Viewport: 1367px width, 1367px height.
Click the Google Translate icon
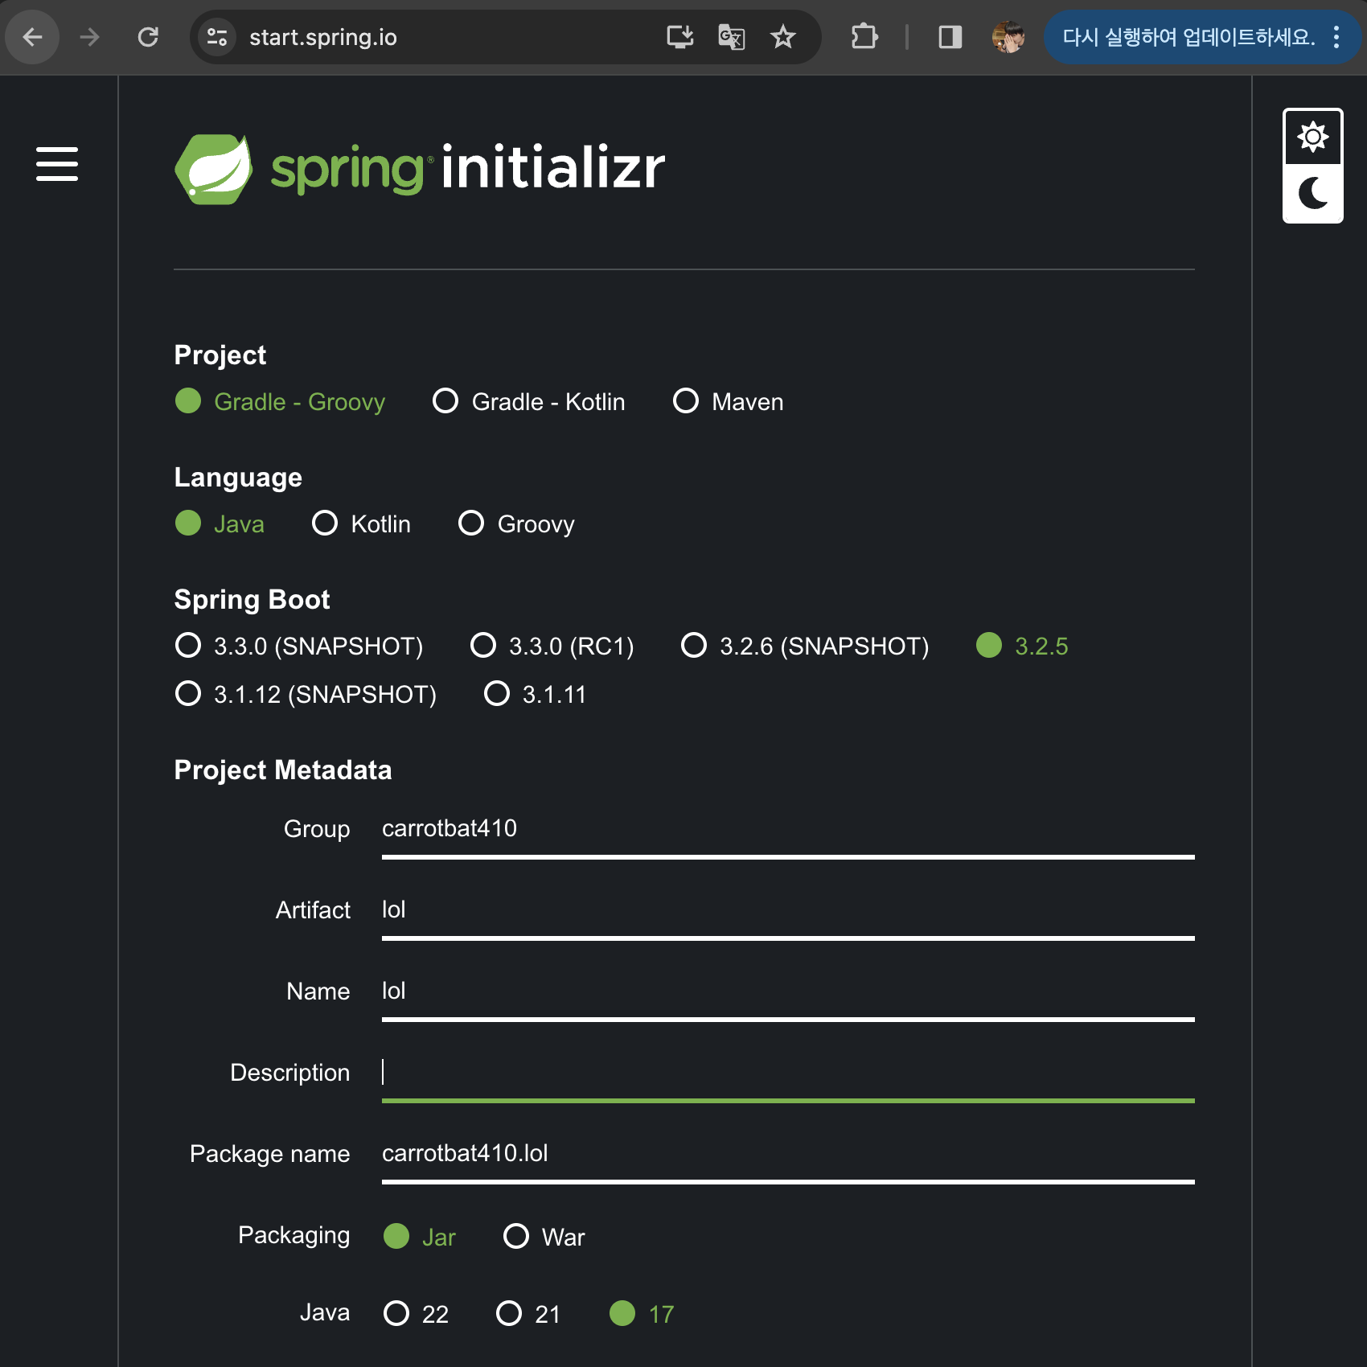(x=731, y=37)
